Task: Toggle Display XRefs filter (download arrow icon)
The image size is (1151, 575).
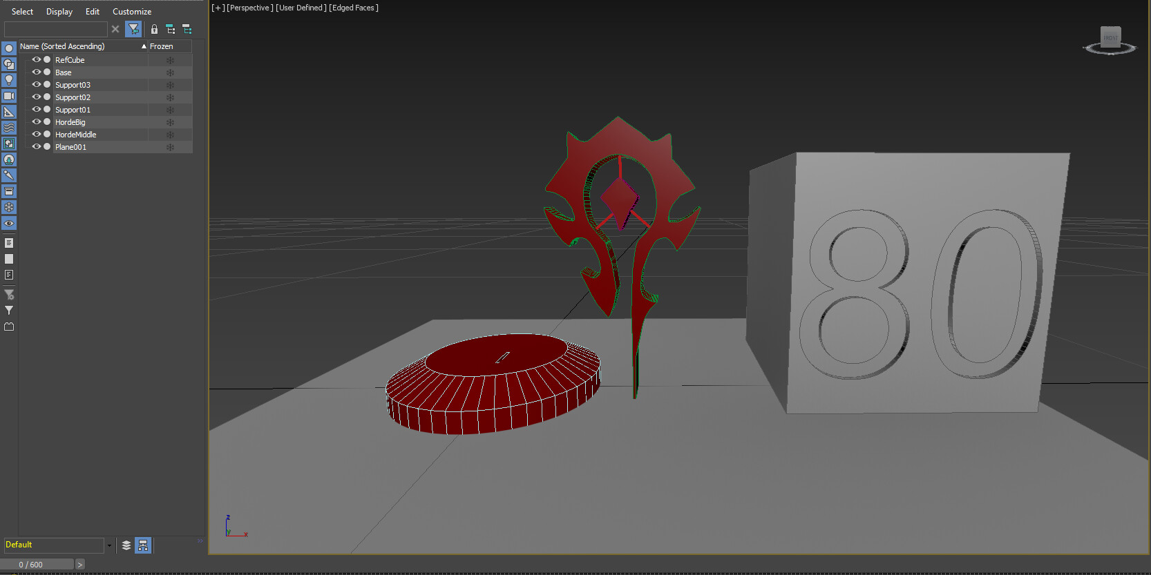Action: (9, 159)
